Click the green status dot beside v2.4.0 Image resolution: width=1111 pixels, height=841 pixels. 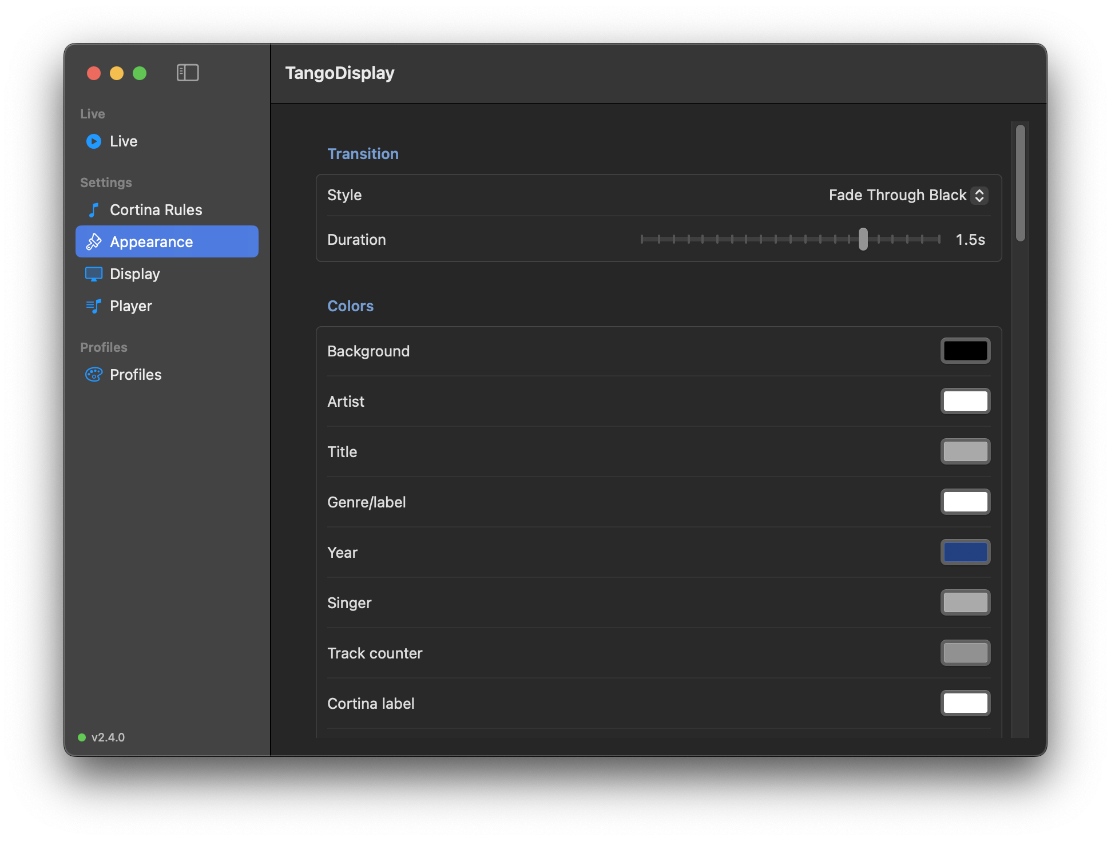[x=82, y=737]
